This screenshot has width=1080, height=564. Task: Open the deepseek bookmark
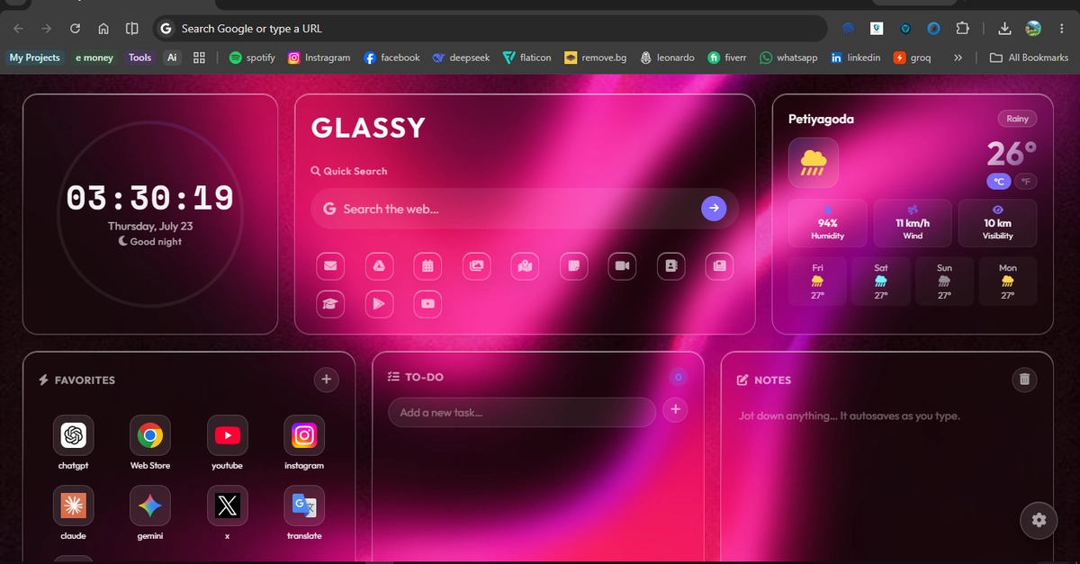coord(462,58)
